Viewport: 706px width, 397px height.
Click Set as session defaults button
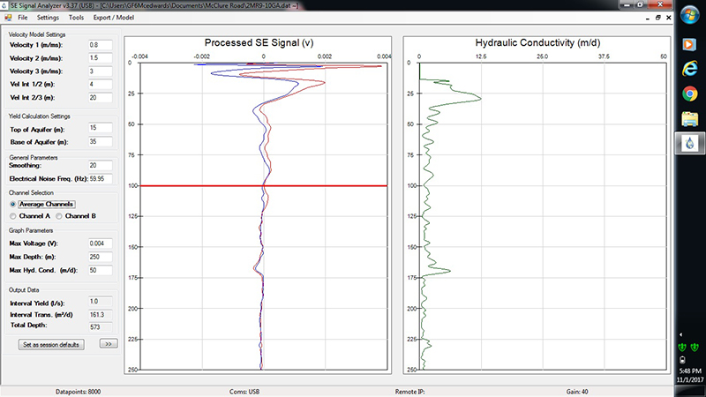(x=51, y=345)
